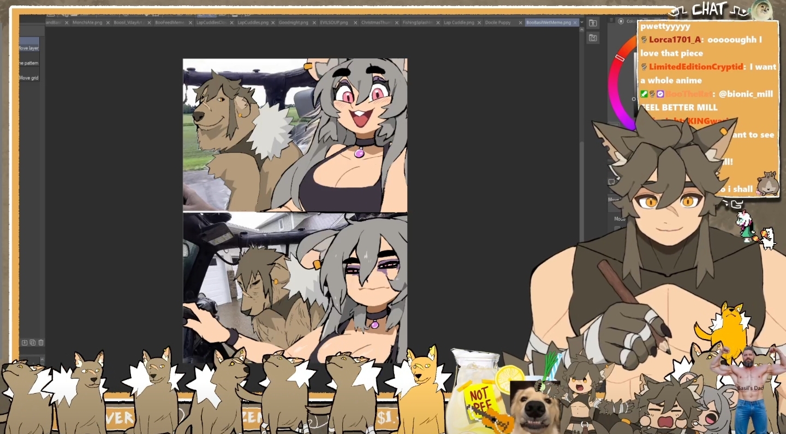Image resolution: width=786 pixels, height=434 pixels.
Task: Expand the canvas tab list chevron
Action: 582,22
